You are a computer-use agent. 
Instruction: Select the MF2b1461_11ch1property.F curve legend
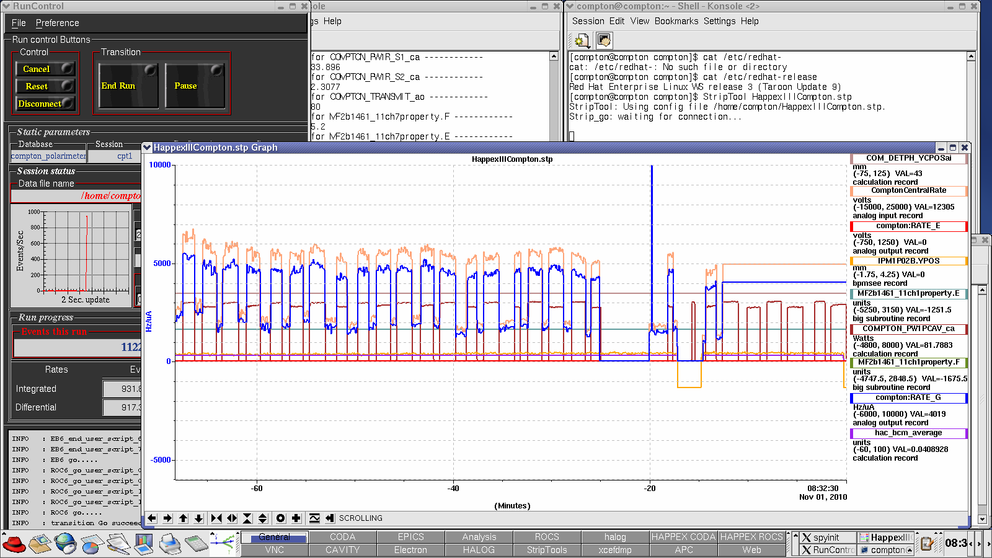click(x=908, y=363)
